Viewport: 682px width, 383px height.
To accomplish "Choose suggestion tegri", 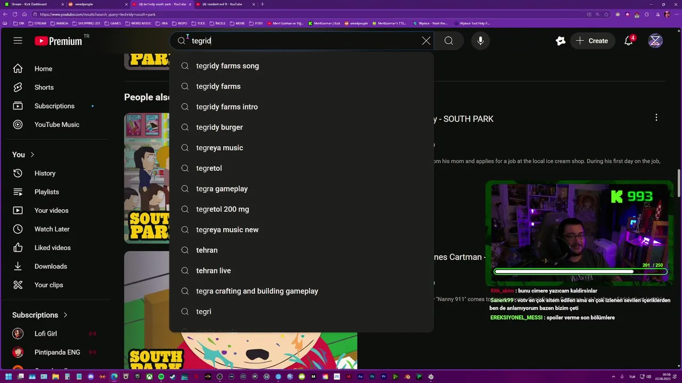I will click(302, 312).
